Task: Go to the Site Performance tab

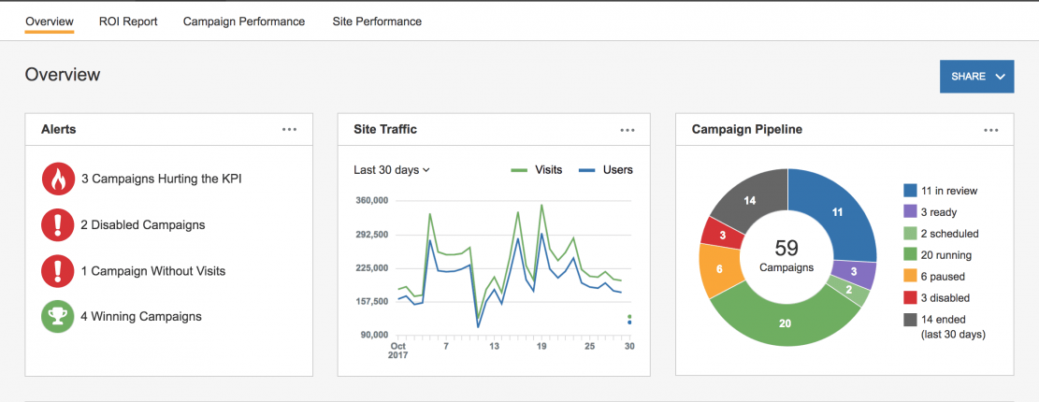Action: point(377,22)
